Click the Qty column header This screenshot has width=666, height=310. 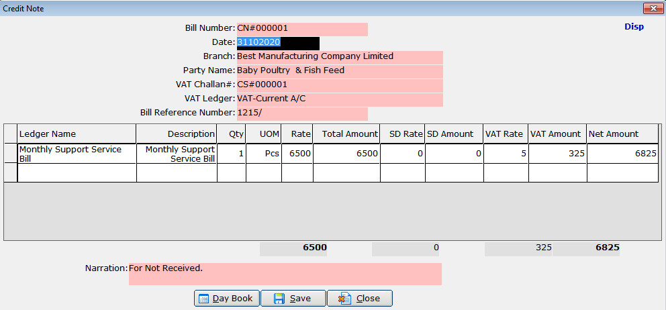click(x=232, y=134)
